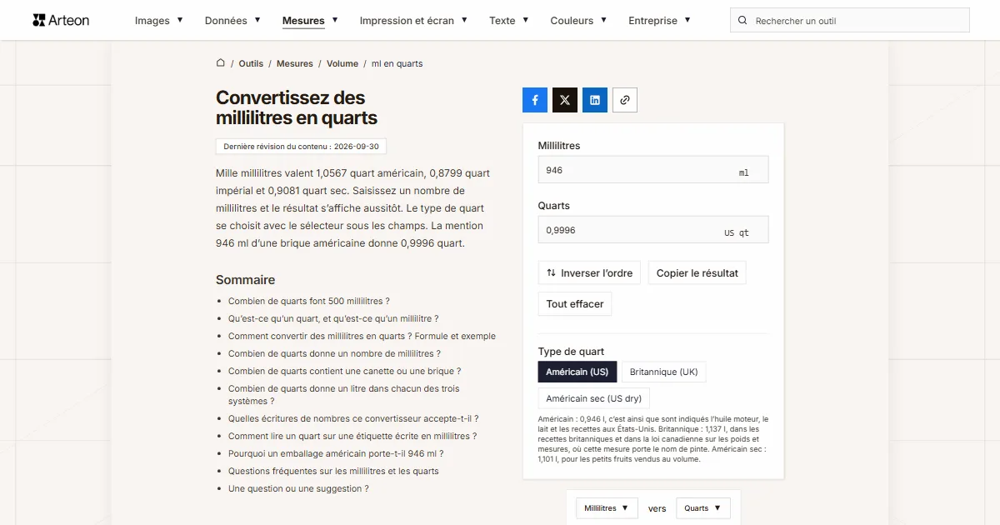Click Tout effacer button
Viewport: 1000px width, 525px height.
[x=575, y=303]
